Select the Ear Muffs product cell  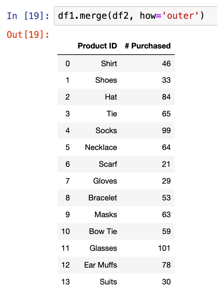[100, 265]
